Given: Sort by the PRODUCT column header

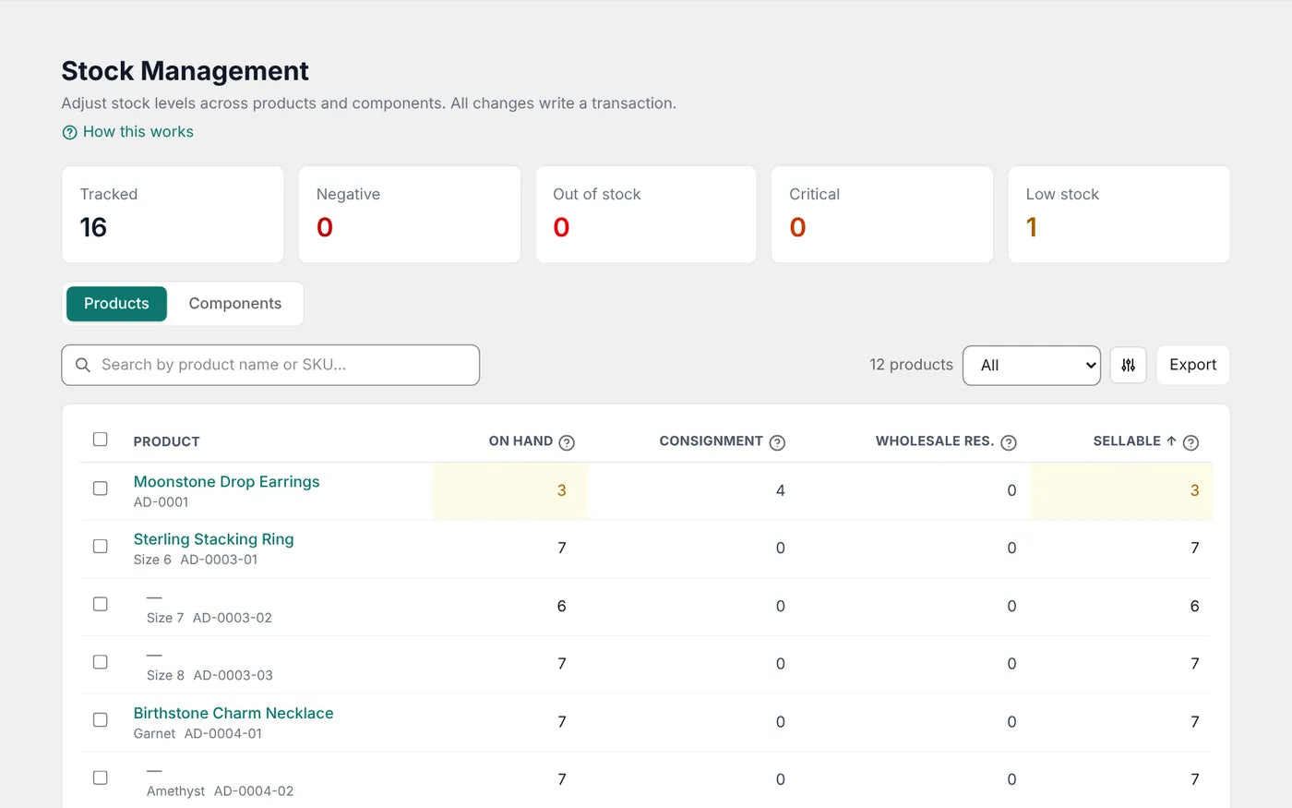Looking at the screenshot, I should click(166, 441).
